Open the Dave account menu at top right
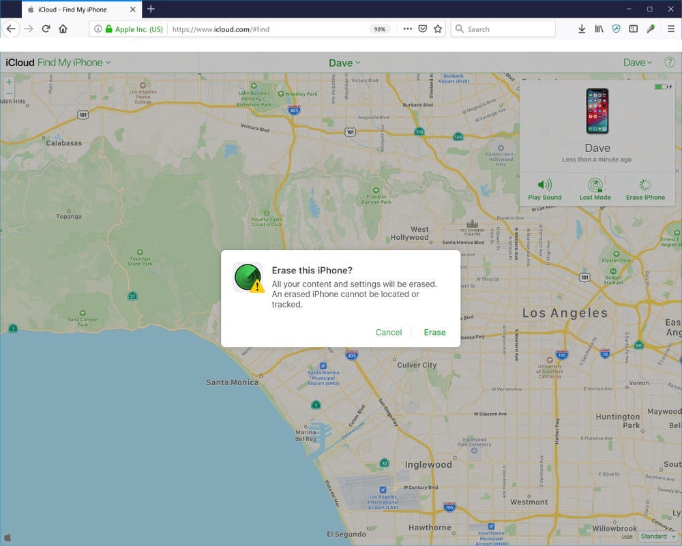Viewport: 682px width, 546px height. (638, 63)
